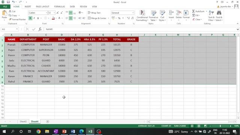Toggle Bold formatting
This screenshot has height=135, width=240.
pyautogui.click(x=30, y=18)
